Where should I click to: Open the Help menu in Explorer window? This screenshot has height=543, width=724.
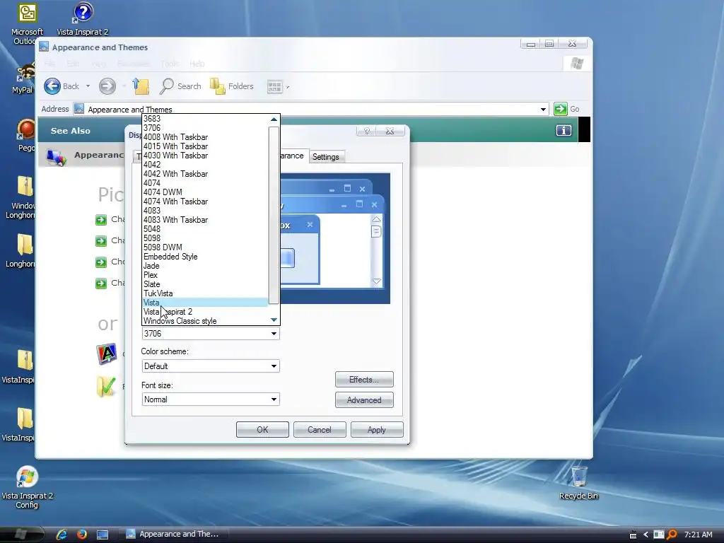click(197, 64)
